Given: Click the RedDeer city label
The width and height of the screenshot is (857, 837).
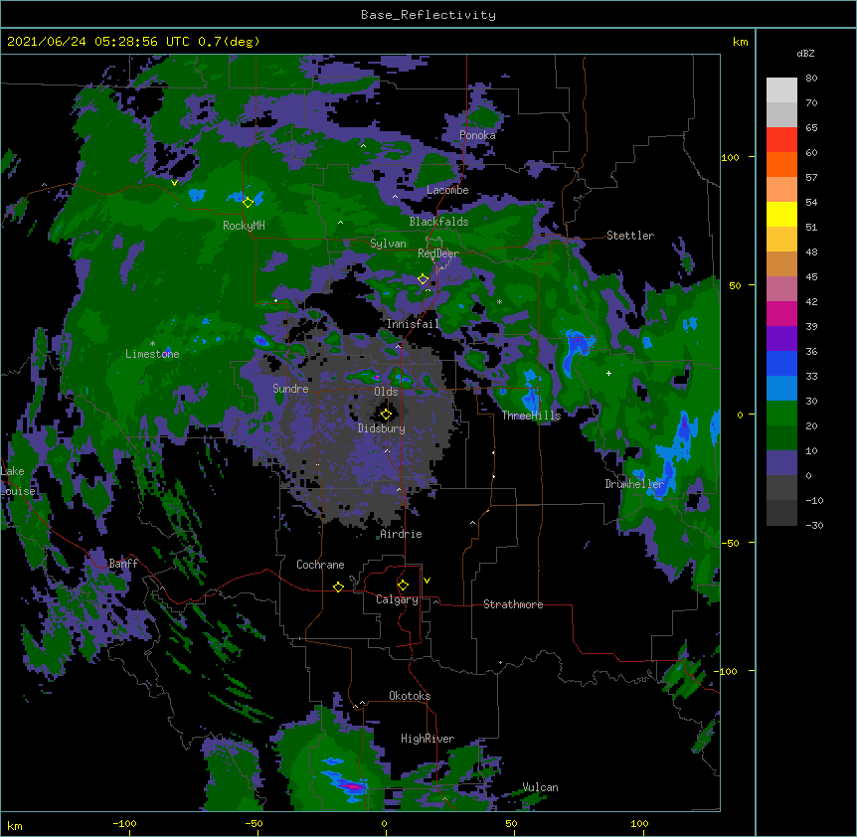Looking at the screenshot, I should coord(438,253).
